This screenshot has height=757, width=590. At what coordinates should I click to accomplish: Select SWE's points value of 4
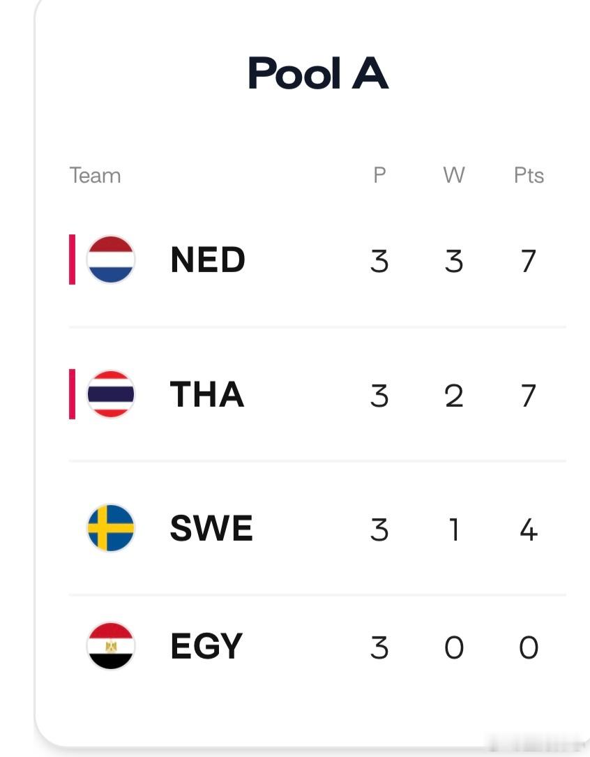pyautogui.click(x=529, y=530)
